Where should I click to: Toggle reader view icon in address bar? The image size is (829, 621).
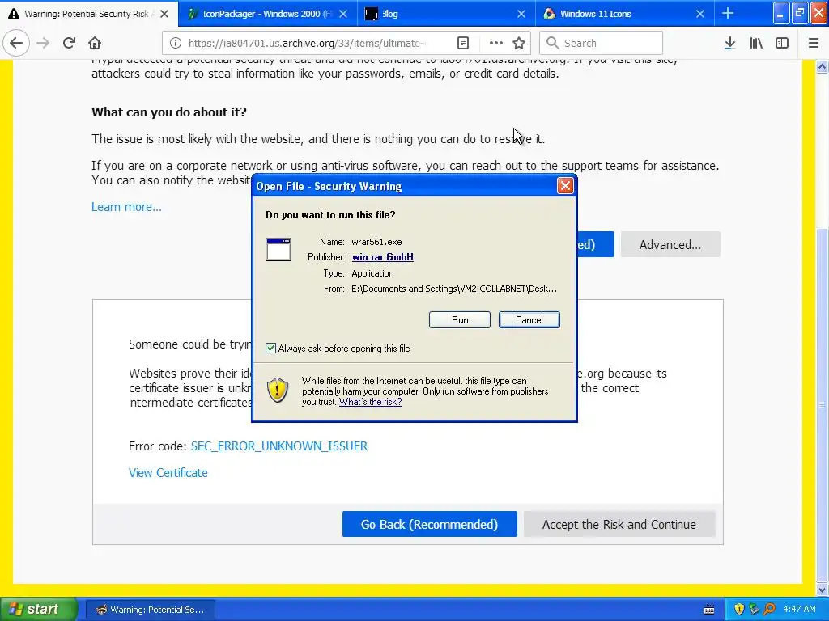(x=463, y=44)
